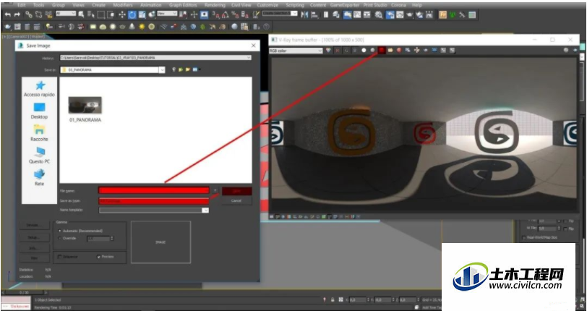Pick the Select and Scale tool
The image size is (587, 311).
point(142,14)
